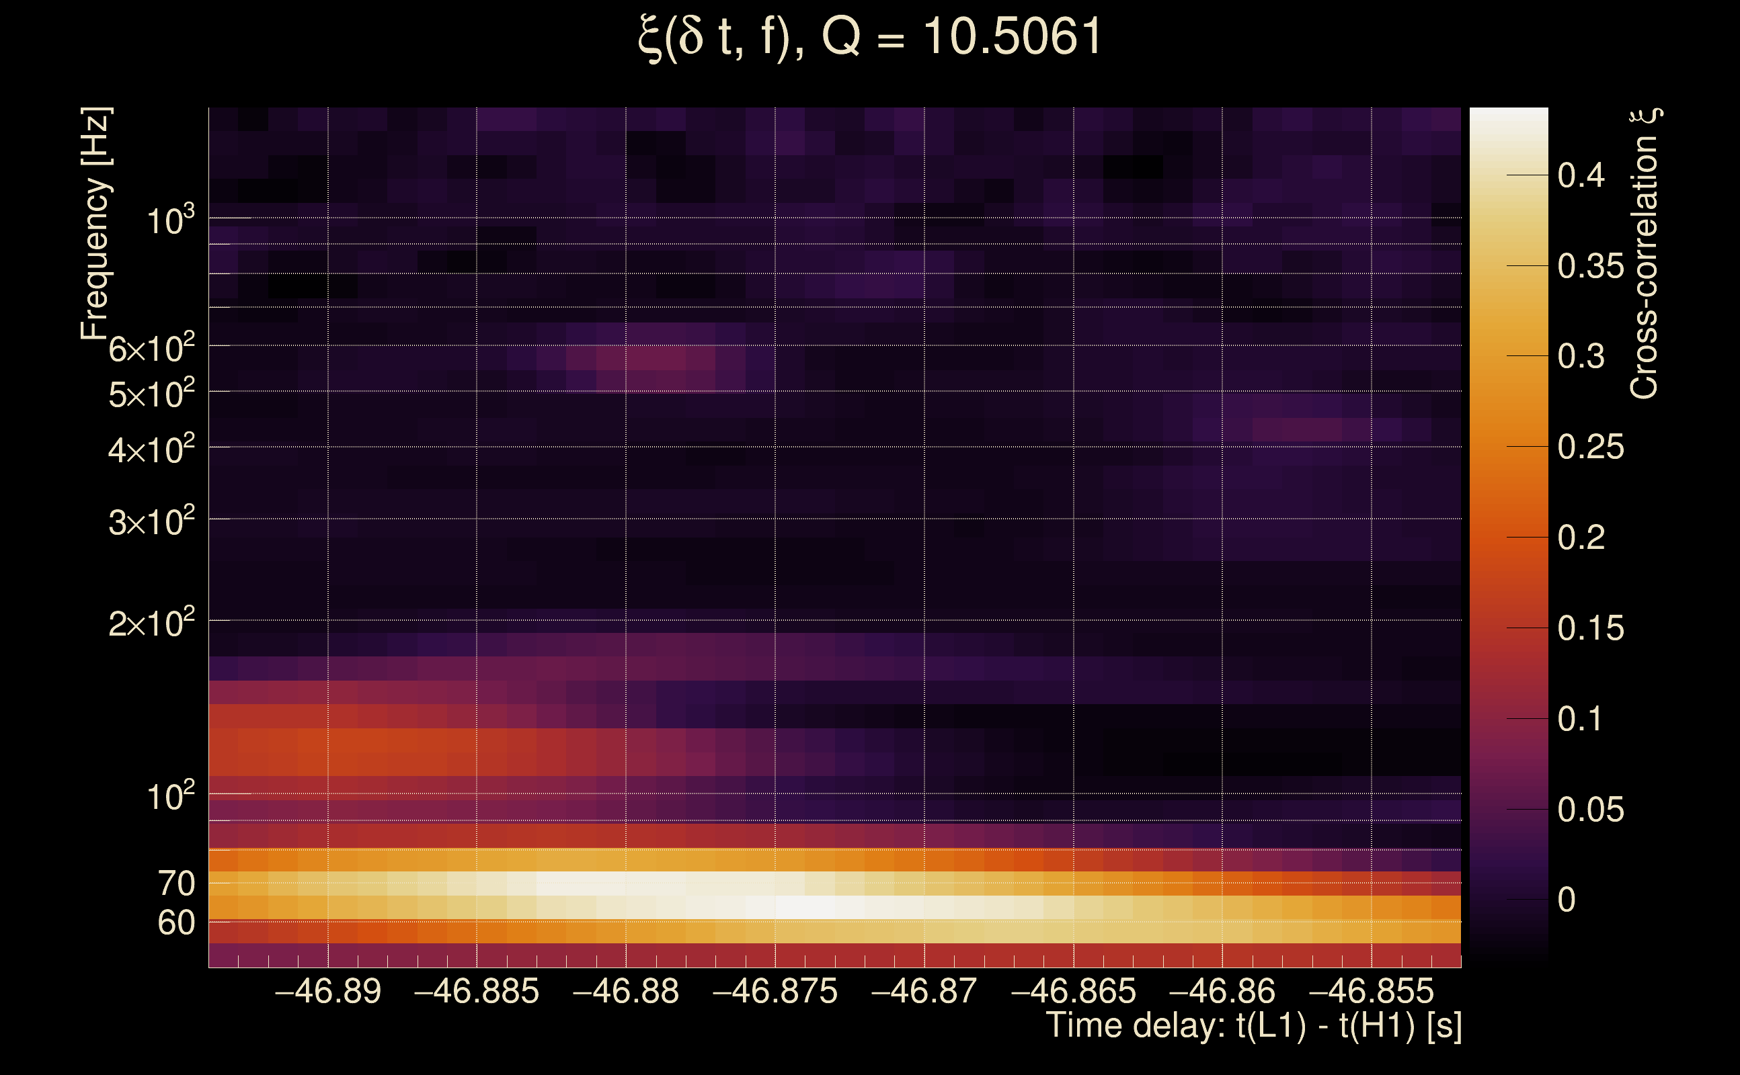Click the Time delay t(L1) - t(H1) axis label

click(x=1253, y=1026)
